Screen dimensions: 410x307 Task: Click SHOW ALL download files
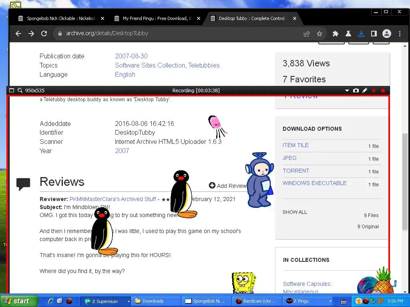tap(295, 212)
